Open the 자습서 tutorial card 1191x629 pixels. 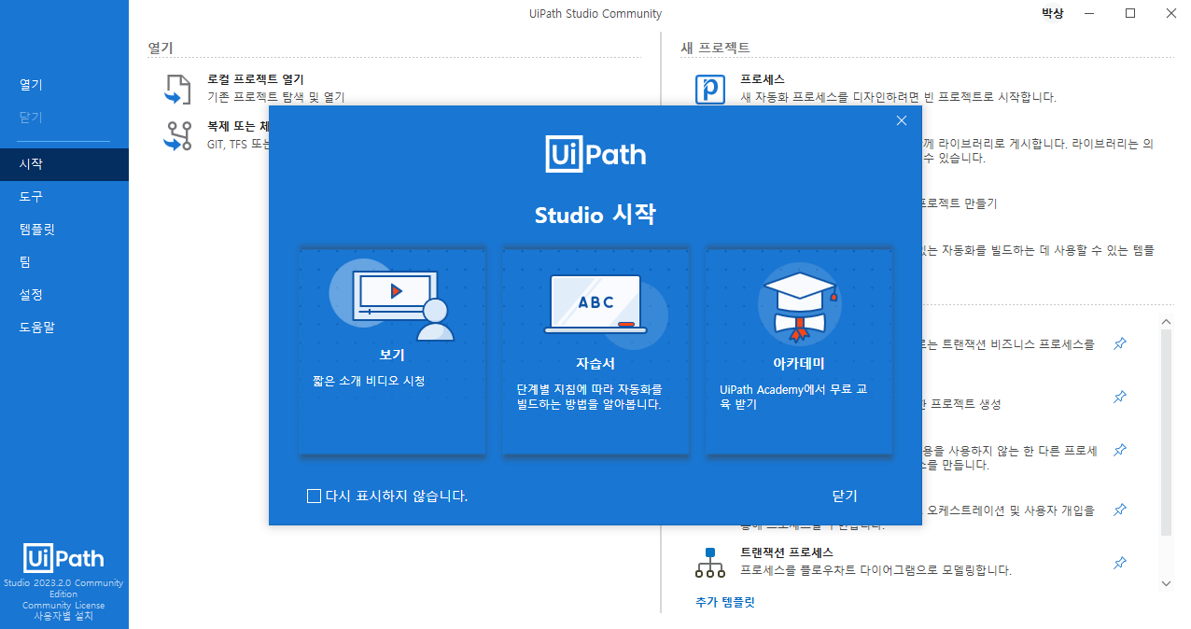tap(595, 352)
